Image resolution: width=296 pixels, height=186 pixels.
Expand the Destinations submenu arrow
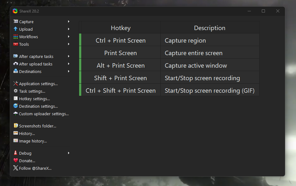69,71
